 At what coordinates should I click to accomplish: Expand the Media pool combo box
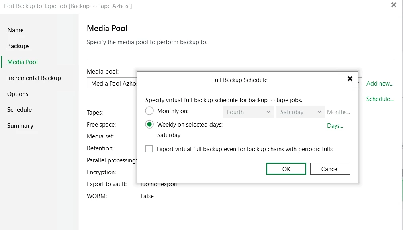112,84
